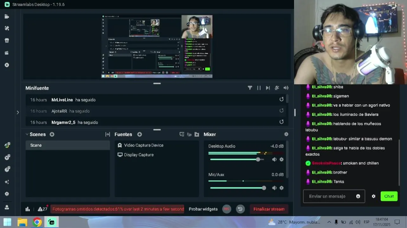Open the Highlighter clapperboard icon
The width and height of the screenshot is (407, 228).
click(x=7, y=53)
